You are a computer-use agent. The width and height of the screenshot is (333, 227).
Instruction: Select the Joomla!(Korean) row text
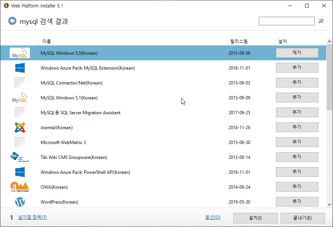pyautogui.click(x=56, y=128)
